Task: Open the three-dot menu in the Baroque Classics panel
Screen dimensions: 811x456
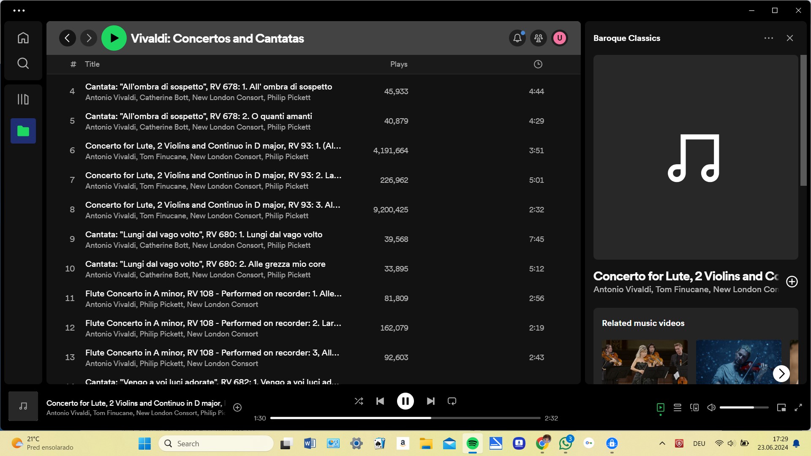Action: coord(769,38)
